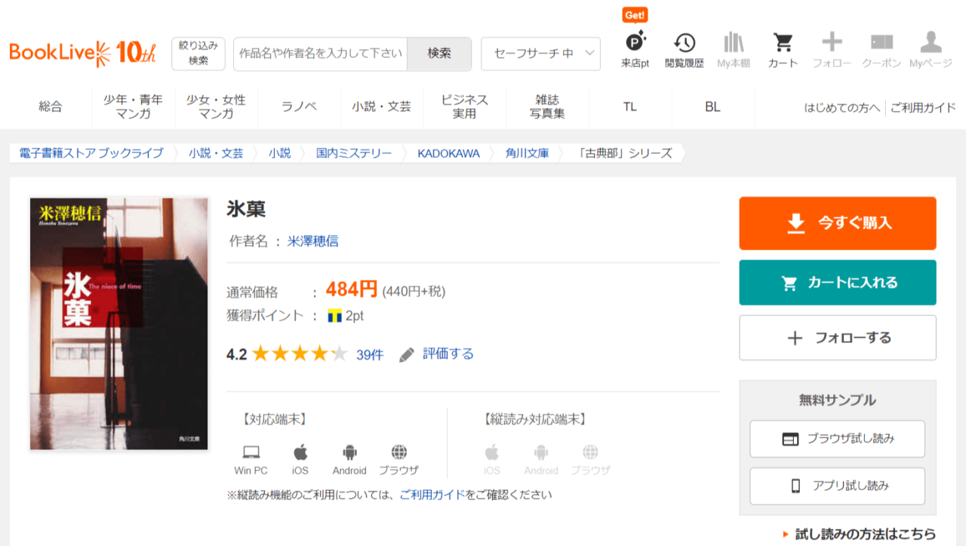The width and height of the screenshot is (966, 546).
Task: Click the star rating display
Action: point(300,354)
